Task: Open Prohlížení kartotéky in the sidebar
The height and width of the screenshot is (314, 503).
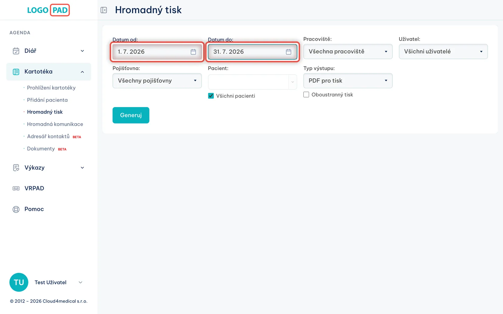Action: pos(51,88)
